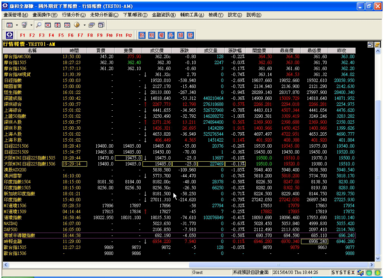384x278 pixels.
Task: Open dropdown arrow beside first toolbar icon
Action: (x=17, y=25)
